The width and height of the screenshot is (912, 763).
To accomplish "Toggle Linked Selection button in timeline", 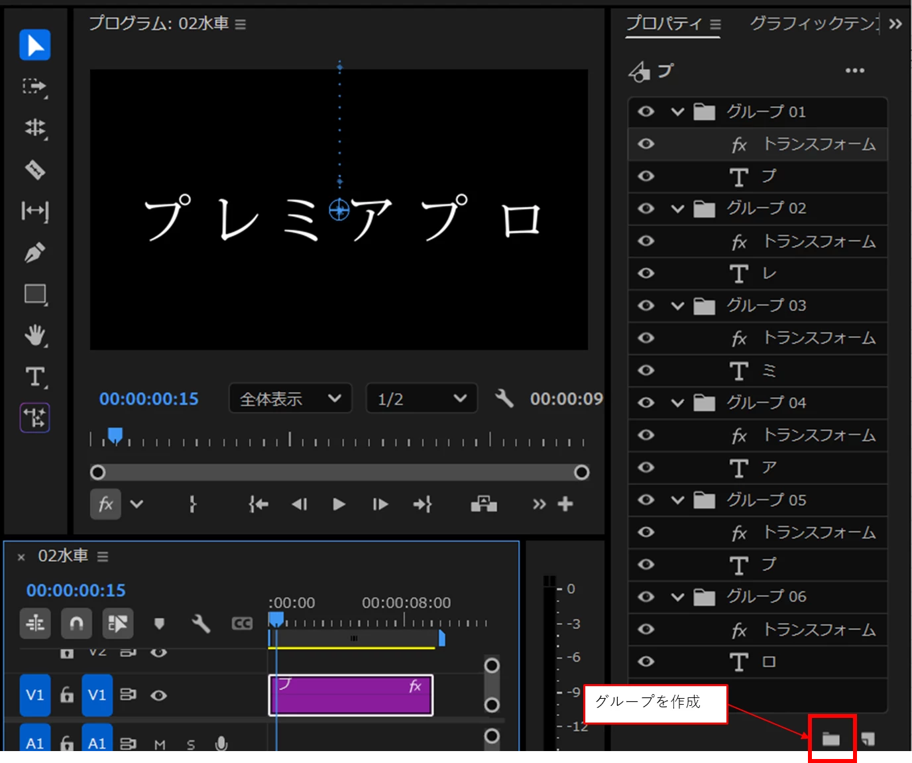I will (117, 623).
